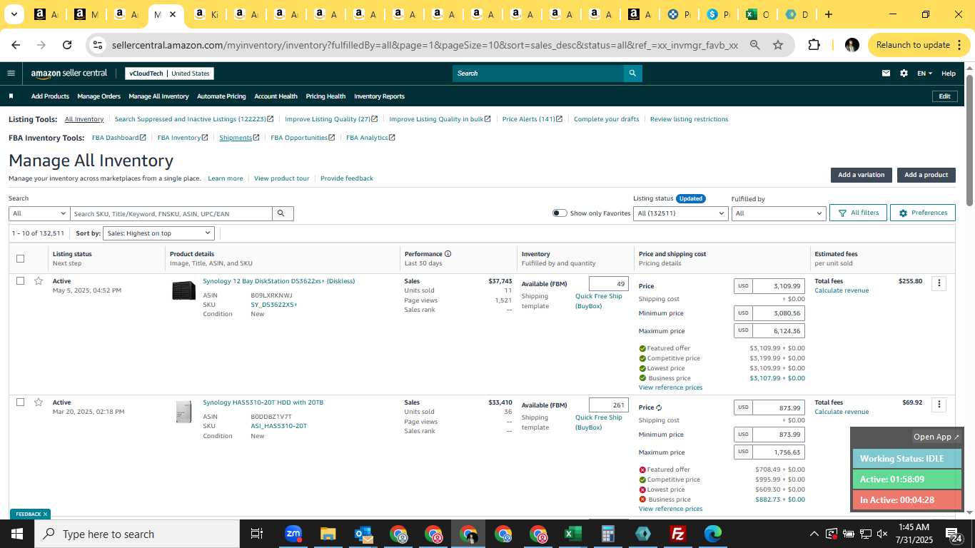Open a new browser tab with plus icon
975x548 pixels.
tap(828, 14)
